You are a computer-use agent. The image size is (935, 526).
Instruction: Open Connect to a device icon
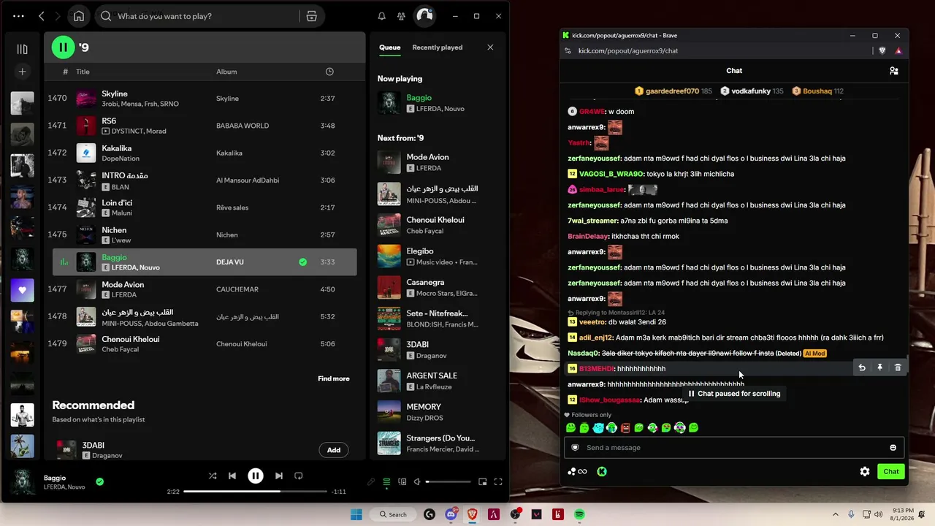[x=401, y=481]
